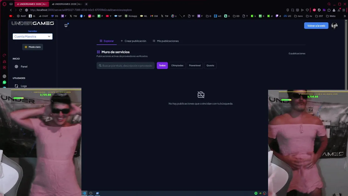Open the Visual Studio Code taskbar icon
Viewport: 348px width, 196px height.
(84, 193)
